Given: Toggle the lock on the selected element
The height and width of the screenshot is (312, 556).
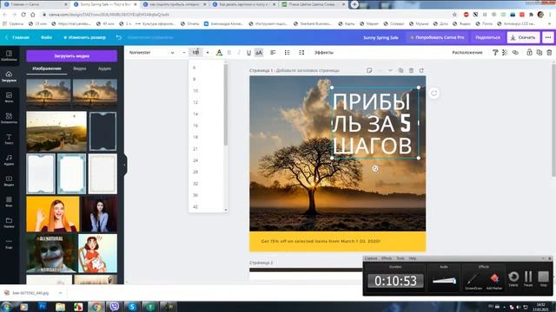Looking at the screenshot, I should (529, 52).
